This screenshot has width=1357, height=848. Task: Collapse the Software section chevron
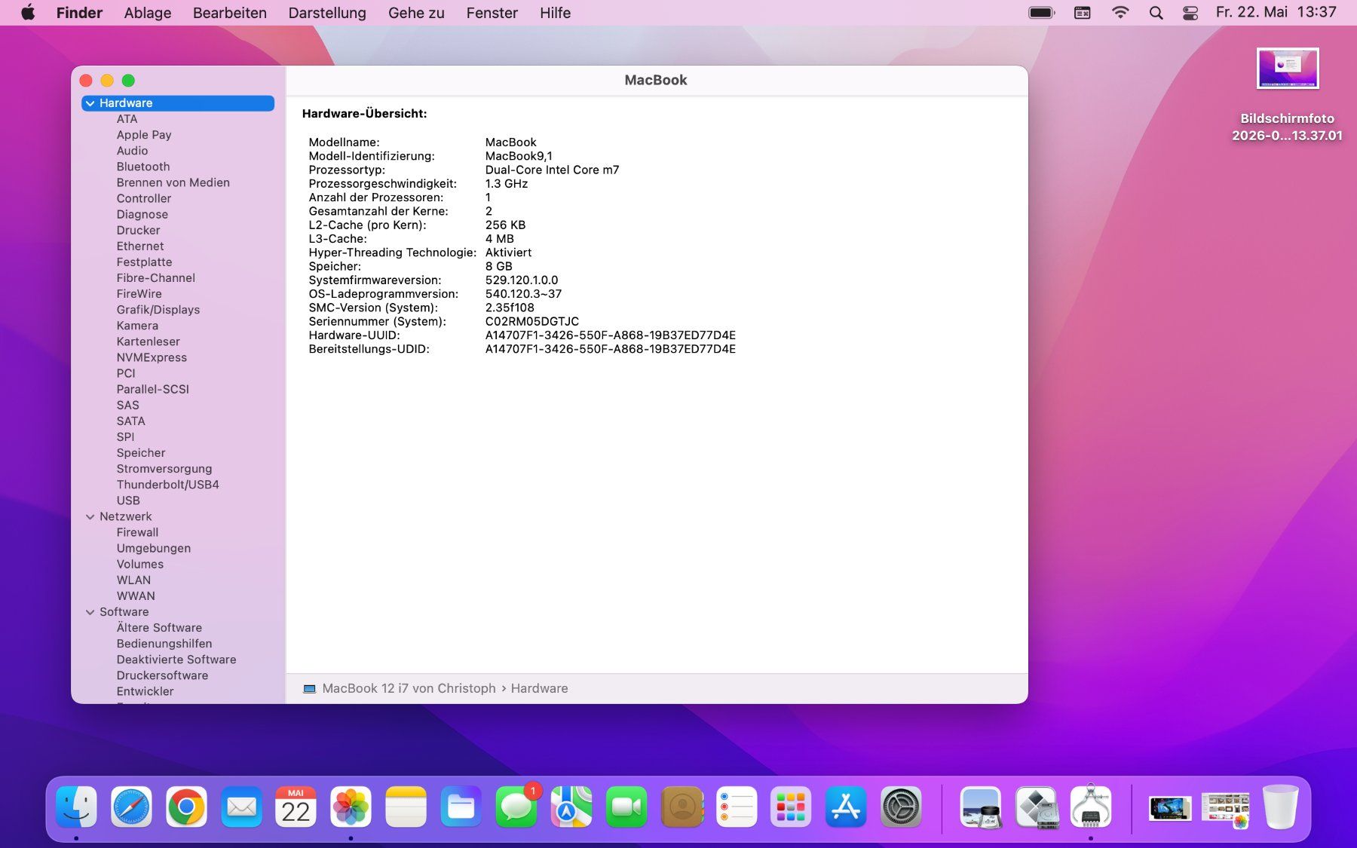point(90,612)
